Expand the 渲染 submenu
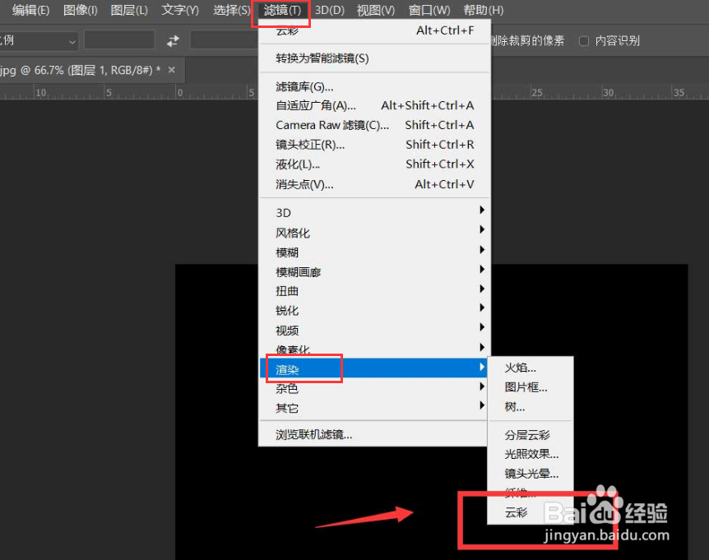The image size is (709, 560). pyautogui.click(x=374, y=368)
